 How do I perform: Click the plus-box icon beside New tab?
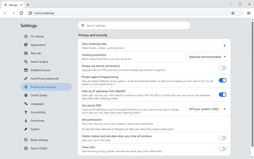26,53
